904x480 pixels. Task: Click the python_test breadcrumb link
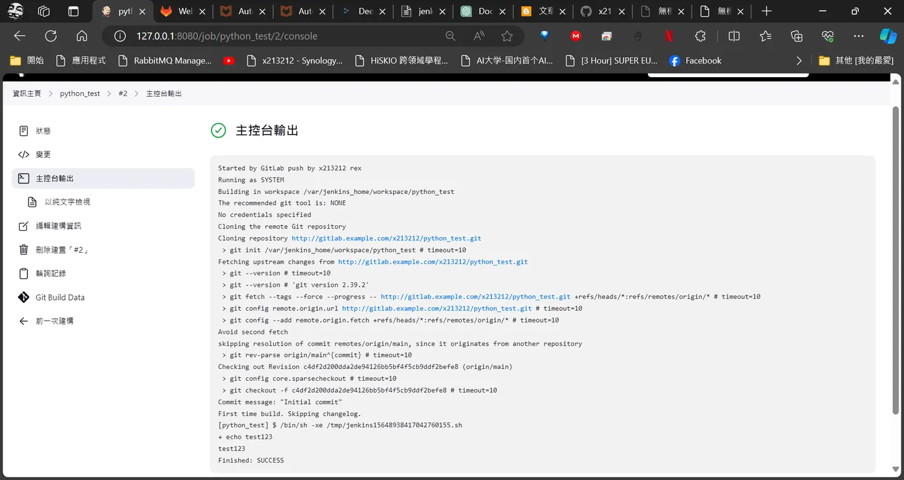coord(80,93)
